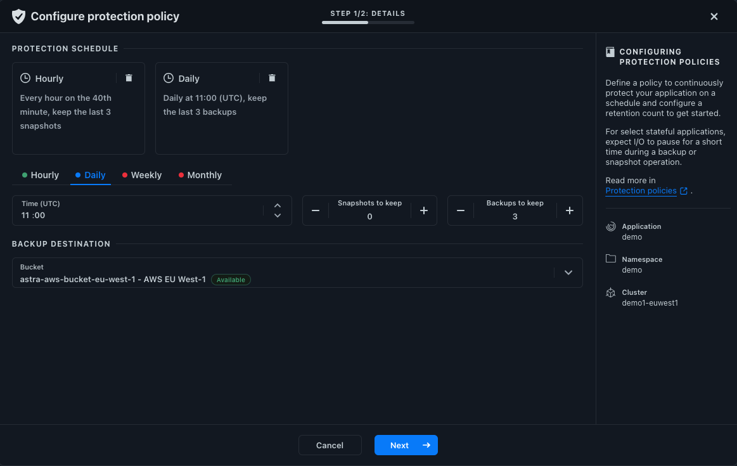Image resolution: width=737 pixels, height=466 pixels.
Task: Delete the Daily schedule card
Action: click(272, 78)
